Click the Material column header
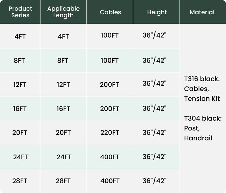226x193 pixels. pyautogui.click(x=202, y=12)
